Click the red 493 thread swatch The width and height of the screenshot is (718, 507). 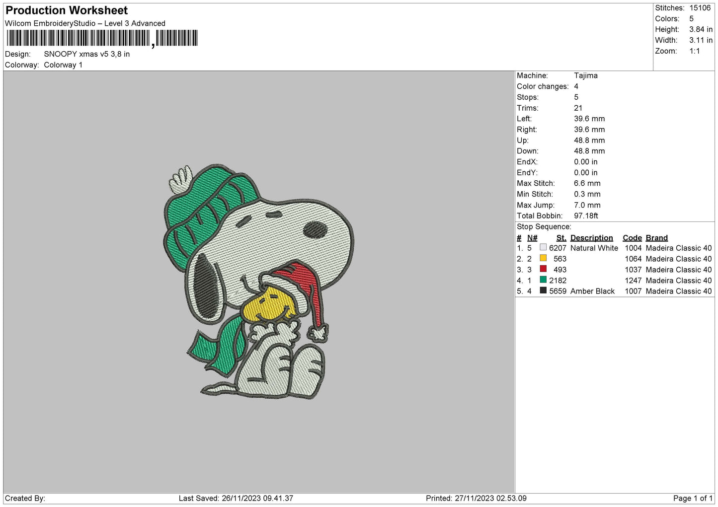pos(543,269)
